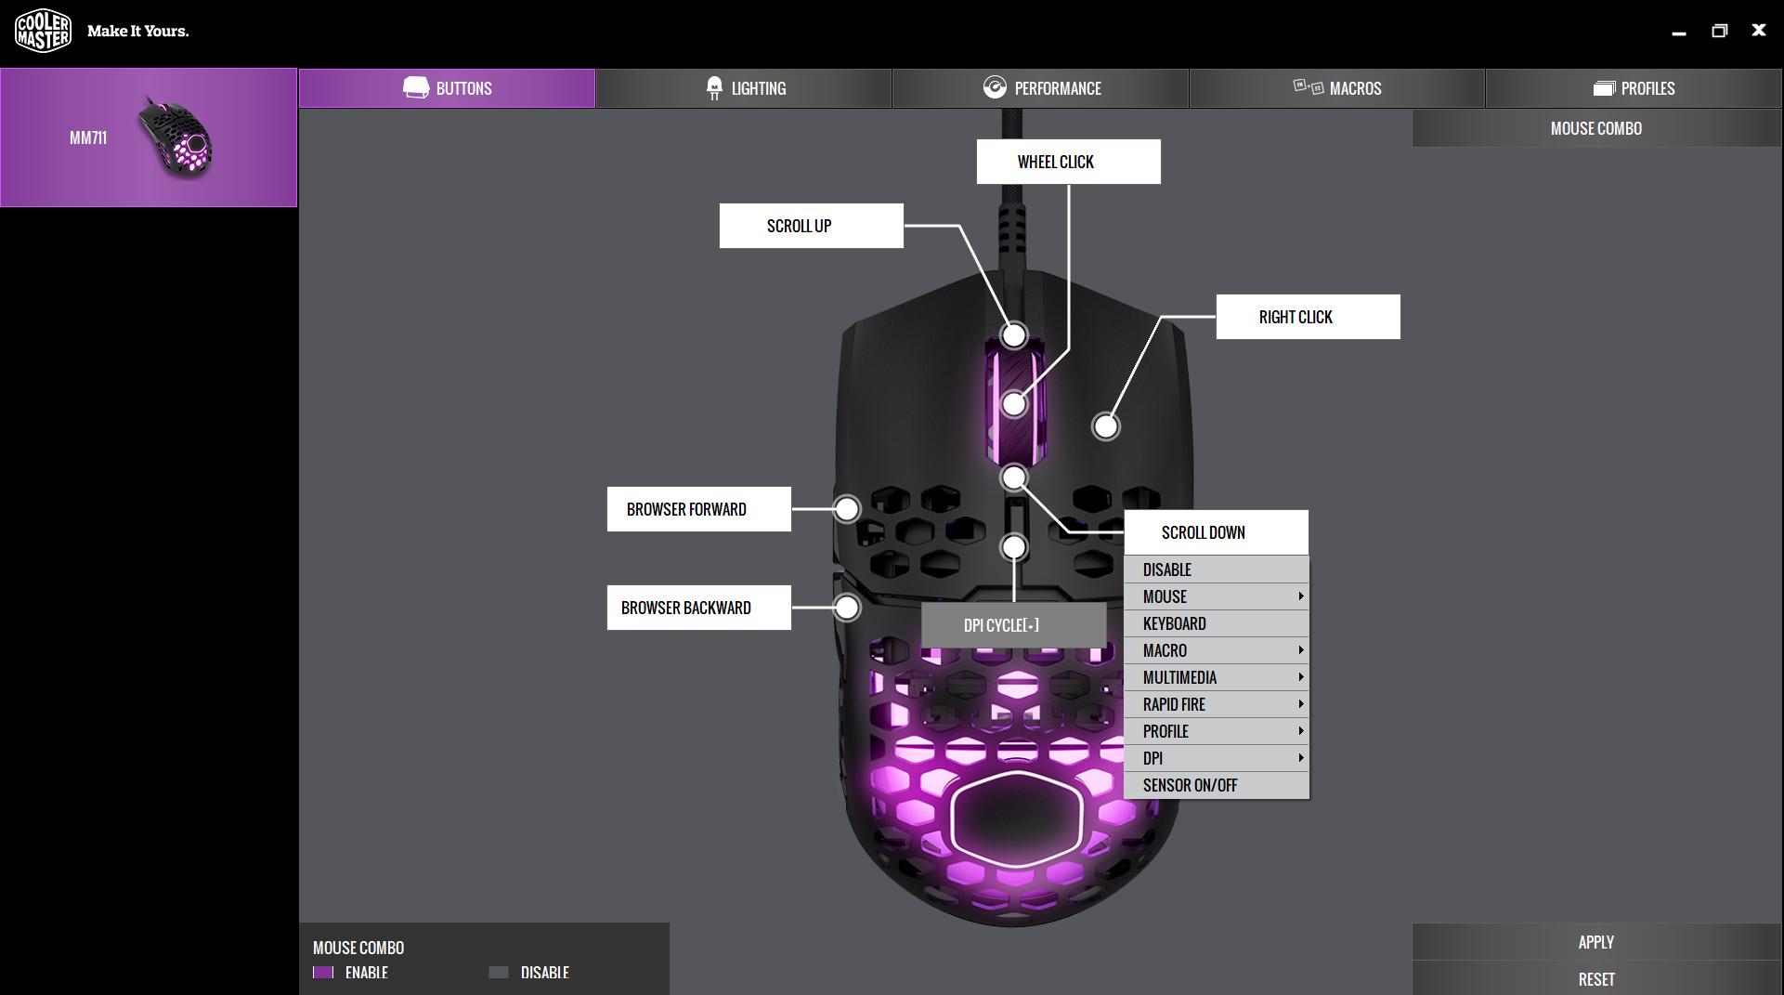The width and height of the screenshot is (1784, 995).
Task: Click the Macros tab key icon
Action: tap(1309, 87)
